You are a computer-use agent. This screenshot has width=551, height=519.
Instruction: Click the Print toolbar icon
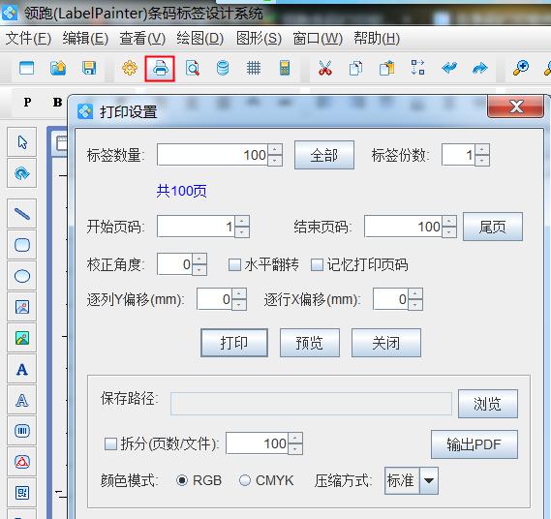(x=160, y=69)
